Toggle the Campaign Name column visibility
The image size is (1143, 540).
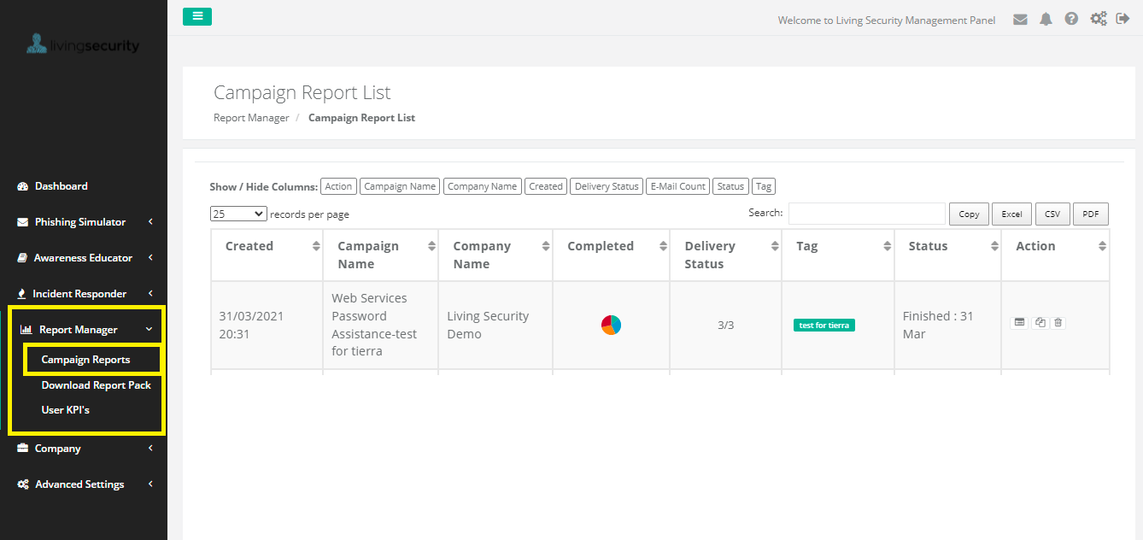pos(400,186)
